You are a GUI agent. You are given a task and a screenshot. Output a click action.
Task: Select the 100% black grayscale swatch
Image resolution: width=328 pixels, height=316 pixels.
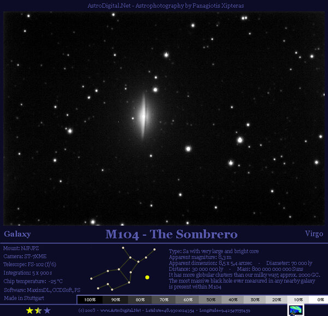coord(90,300)
